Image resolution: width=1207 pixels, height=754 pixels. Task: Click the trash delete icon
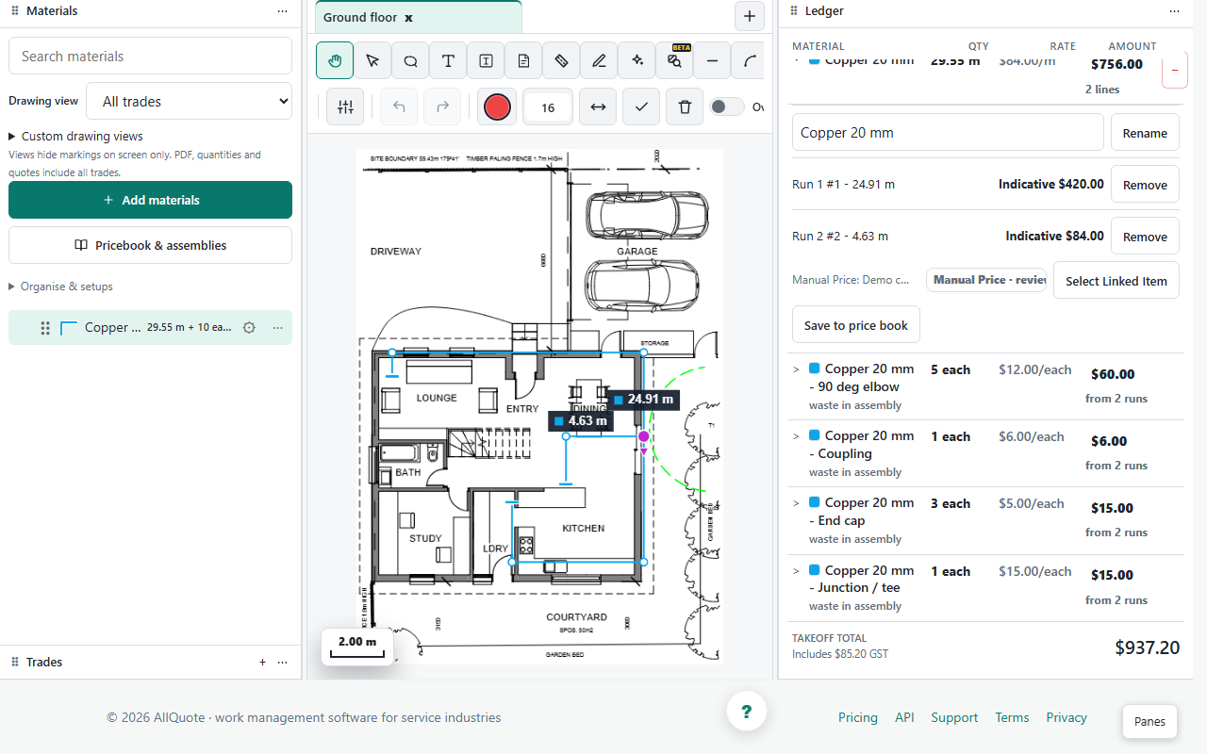pyautogui.click(x=685, y=107)
